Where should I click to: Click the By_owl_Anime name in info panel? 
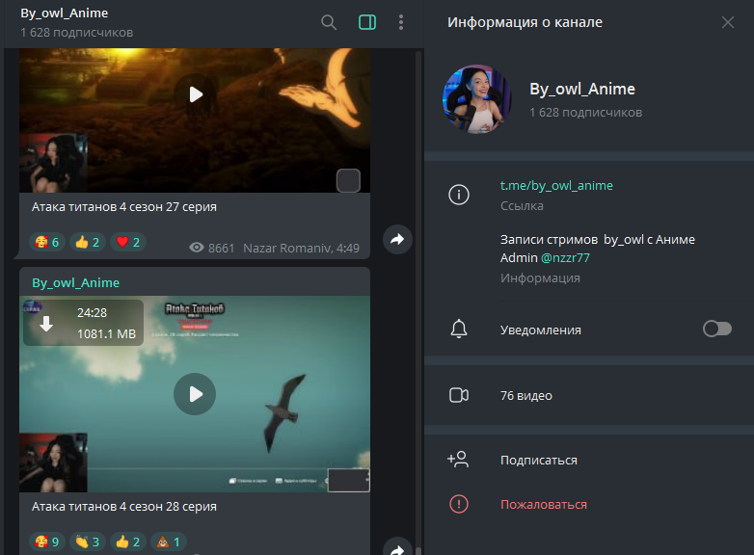[x=582, y=89]
